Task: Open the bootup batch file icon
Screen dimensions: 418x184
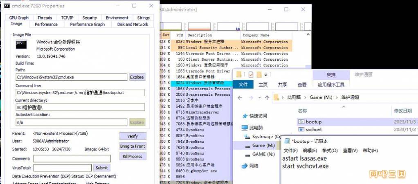Action: [301, 122]
